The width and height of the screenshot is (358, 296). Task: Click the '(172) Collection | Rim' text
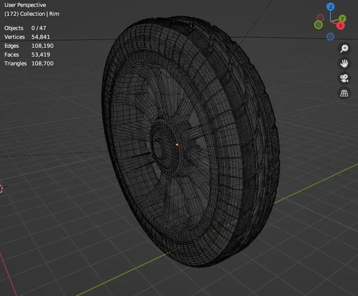tap(32, 14)
